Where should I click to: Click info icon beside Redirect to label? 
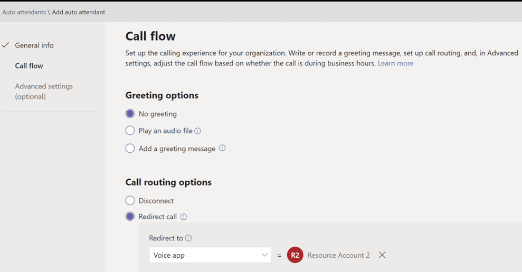[188, 238]
